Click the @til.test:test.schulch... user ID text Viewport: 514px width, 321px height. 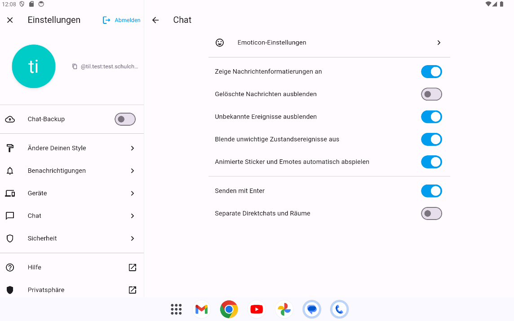pos(110,66)
